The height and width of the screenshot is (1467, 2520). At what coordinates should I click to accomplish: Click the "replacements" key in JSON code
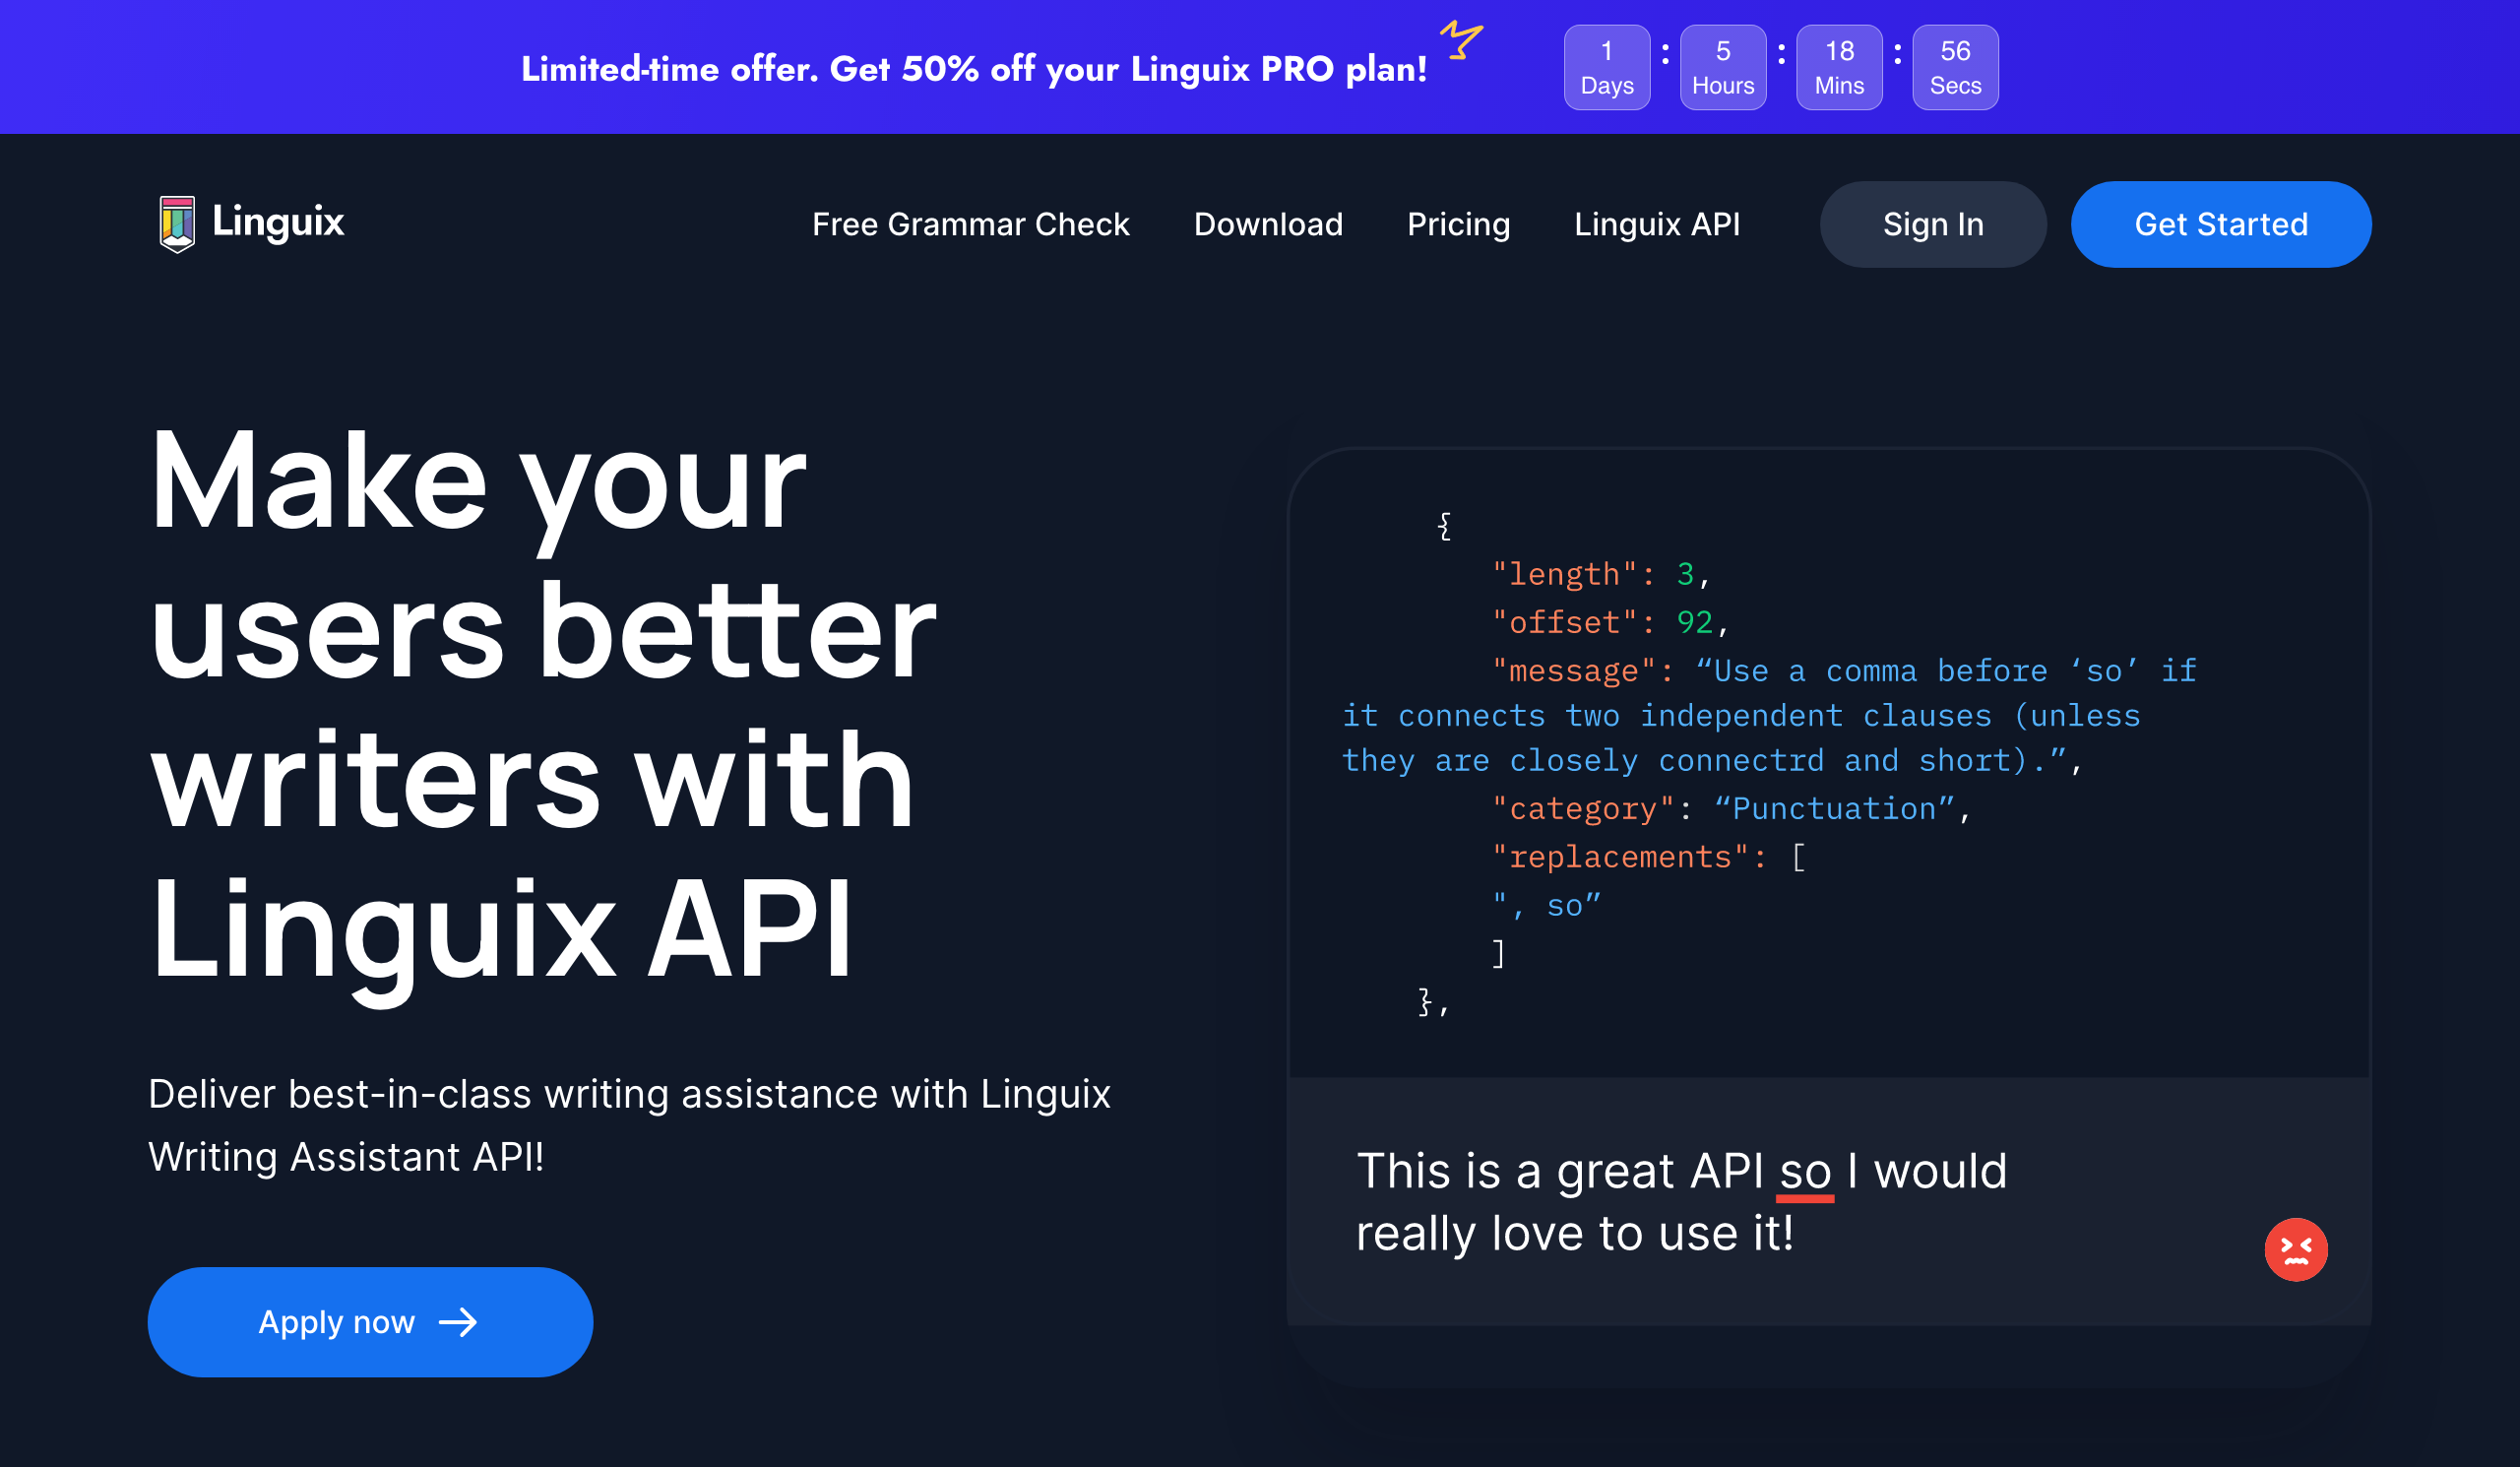(x=1620, y=856)
